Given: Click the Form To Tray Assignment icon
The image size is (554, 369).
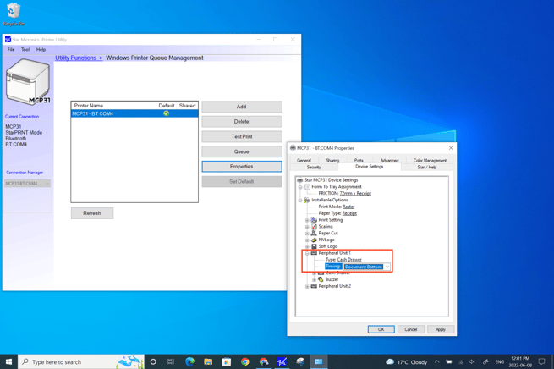Looking at the screenshot, I should click(307, 187).
